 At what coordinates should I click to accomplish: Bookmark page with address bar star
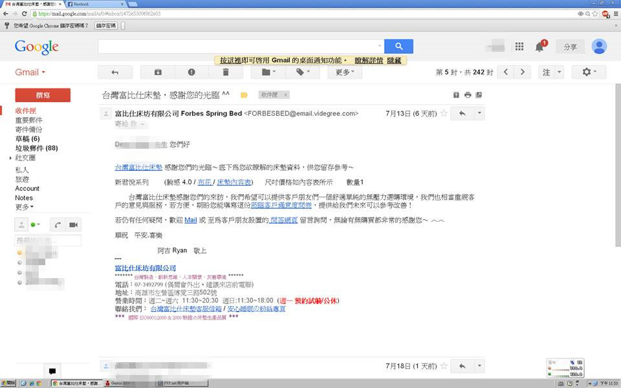(594, 14)
